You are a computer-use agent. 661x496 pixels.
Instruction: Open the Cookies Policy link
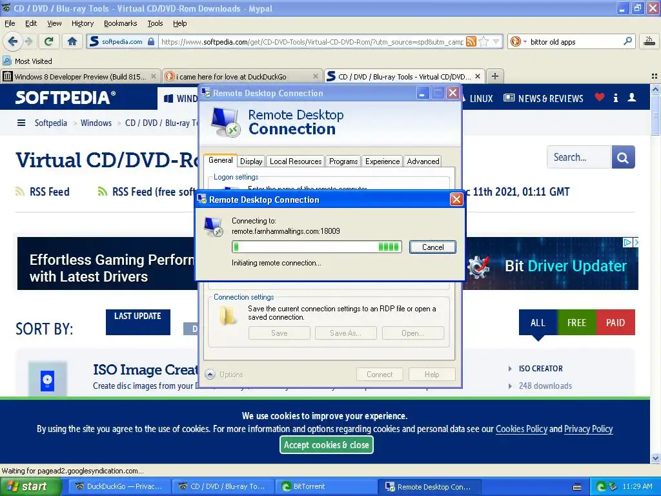coord(522,429)
